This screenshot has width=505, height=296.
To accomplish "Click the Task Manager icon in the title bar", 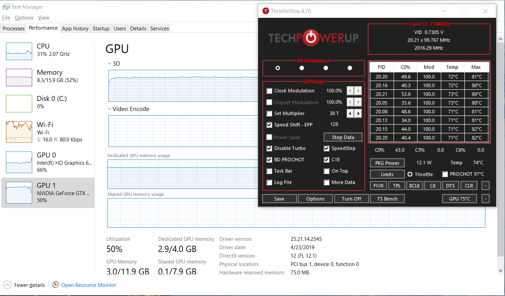I will (6, 7).
